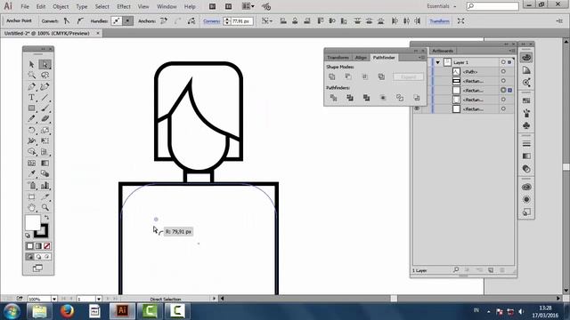Open Firefox from the taskbar
The width and height of the screenshot is (570, 320).
click(67, 311)
